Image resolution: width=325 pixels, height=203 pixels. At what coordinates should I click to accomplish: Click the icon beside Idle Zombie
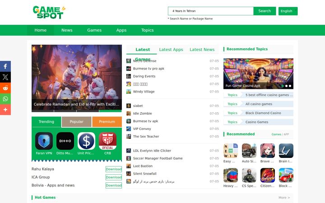pyautogui.click(x=129, y=114)
